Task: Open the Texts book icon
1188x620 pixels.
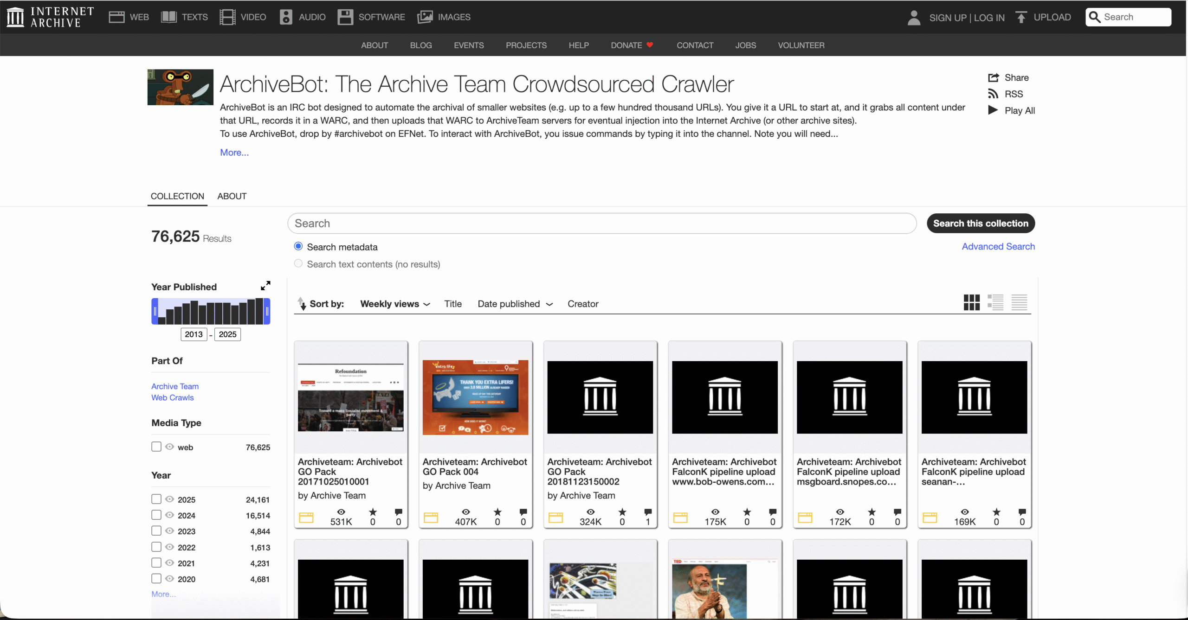Action: tap(169, 17)
